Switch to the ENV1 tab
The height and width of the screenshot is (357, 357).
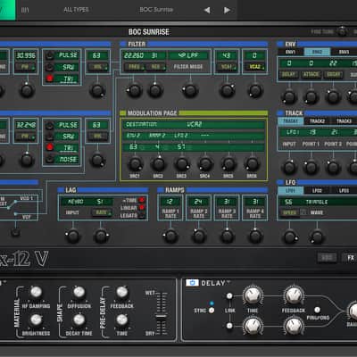point(291,52)
